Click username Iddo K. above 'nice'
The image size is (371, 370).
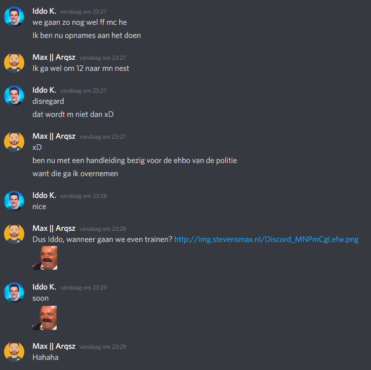click(x=44, y=195)
